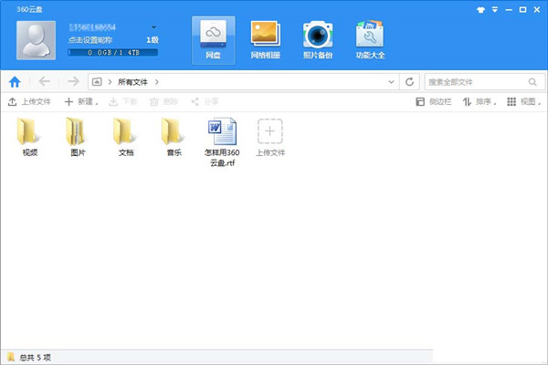Screen dimensions: 548x365
Task: Select 所有文件 in the breadcrumb path
Action: coord(132,82)
